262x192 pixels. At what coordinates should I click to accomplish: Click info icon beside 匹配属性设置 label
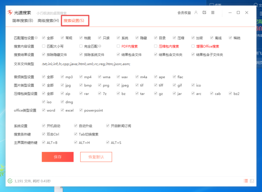[36, 38]
